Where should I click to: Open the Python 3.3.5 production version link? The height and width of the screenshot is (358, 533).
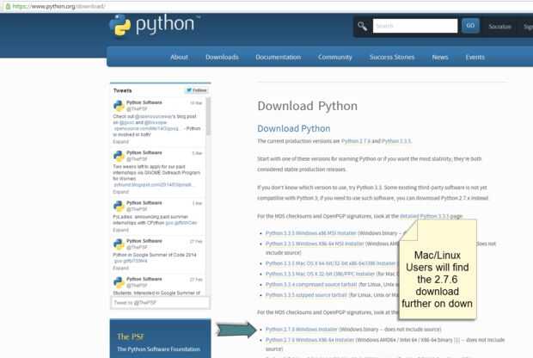pyautogui.click(x=396, y=141)
